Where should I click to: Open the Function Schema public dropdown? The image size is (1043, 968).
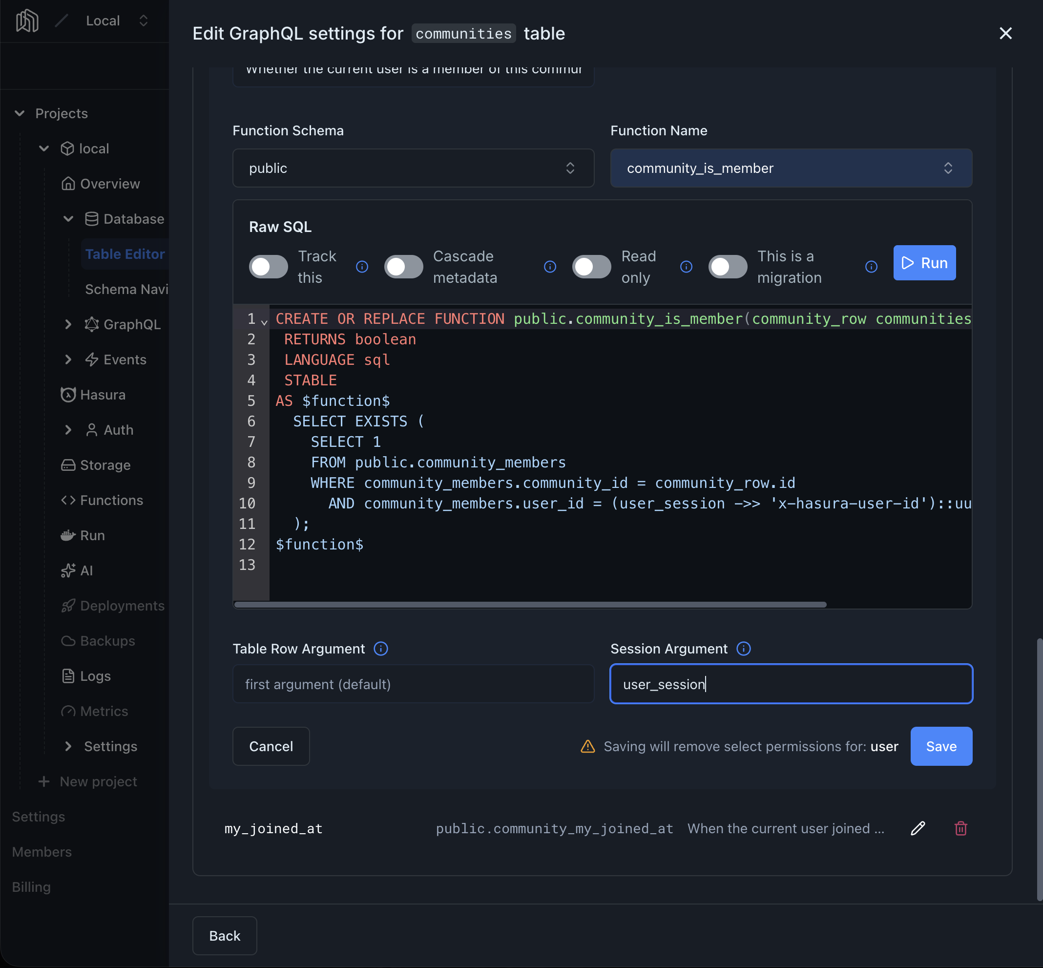point(413,168)
